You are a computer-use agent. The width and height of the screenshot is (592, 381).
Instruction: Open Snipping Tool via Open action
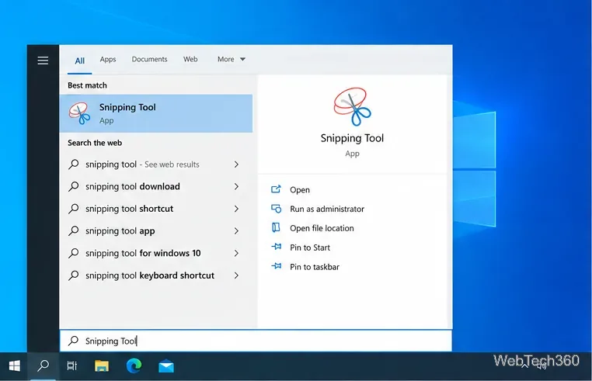(300, 190)
